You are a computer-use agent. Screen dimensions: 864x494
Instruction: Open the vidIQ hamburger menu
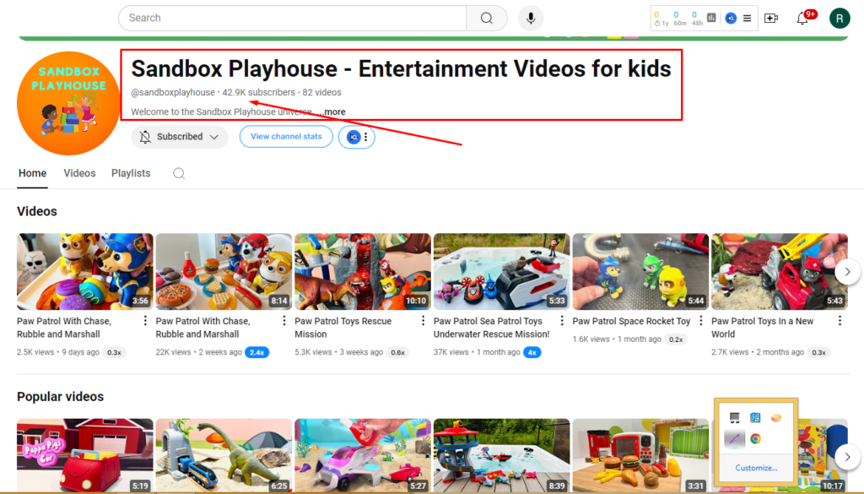click(x=748, y=19)
